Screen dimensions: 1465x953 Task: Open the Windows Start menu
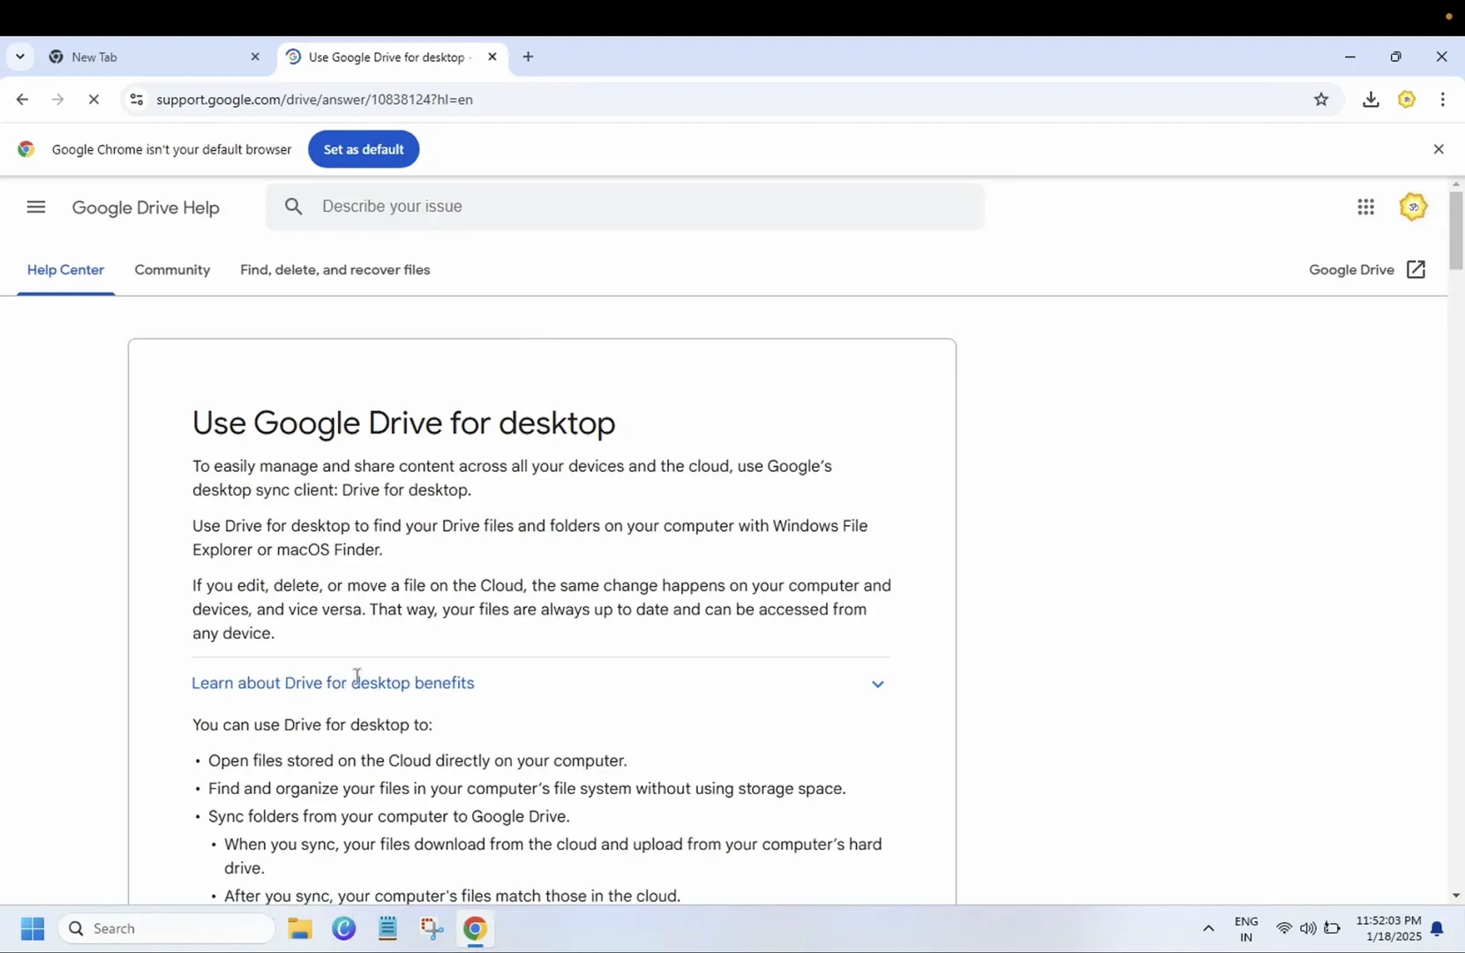(x=33, y=928)
